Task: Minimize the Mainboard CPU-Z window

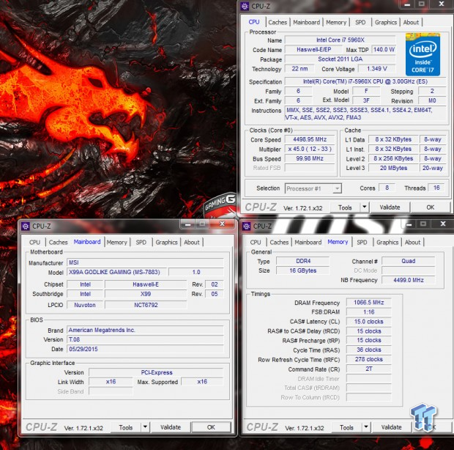Action: [x=187, y=224]
